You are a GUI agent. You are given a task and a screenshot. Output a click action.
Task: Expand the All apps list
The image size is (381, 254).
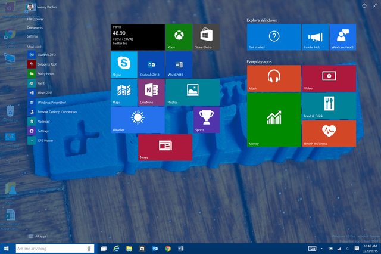[38, 236]
